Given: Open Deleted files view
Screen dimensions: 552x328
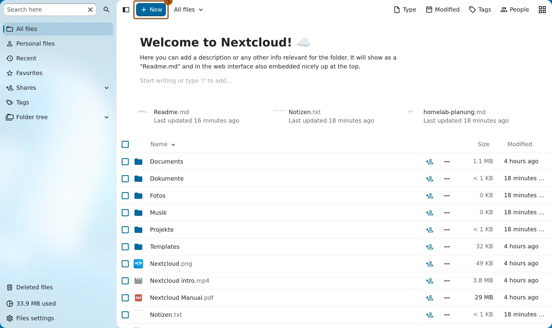Looking at the screenshot, I should point(58,287).
